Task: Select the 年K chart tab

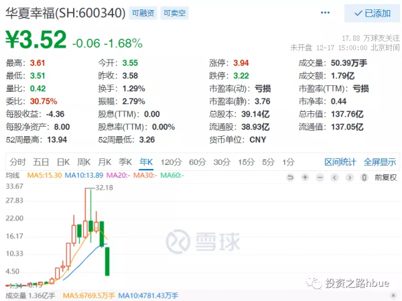Action: click(146, 162)
